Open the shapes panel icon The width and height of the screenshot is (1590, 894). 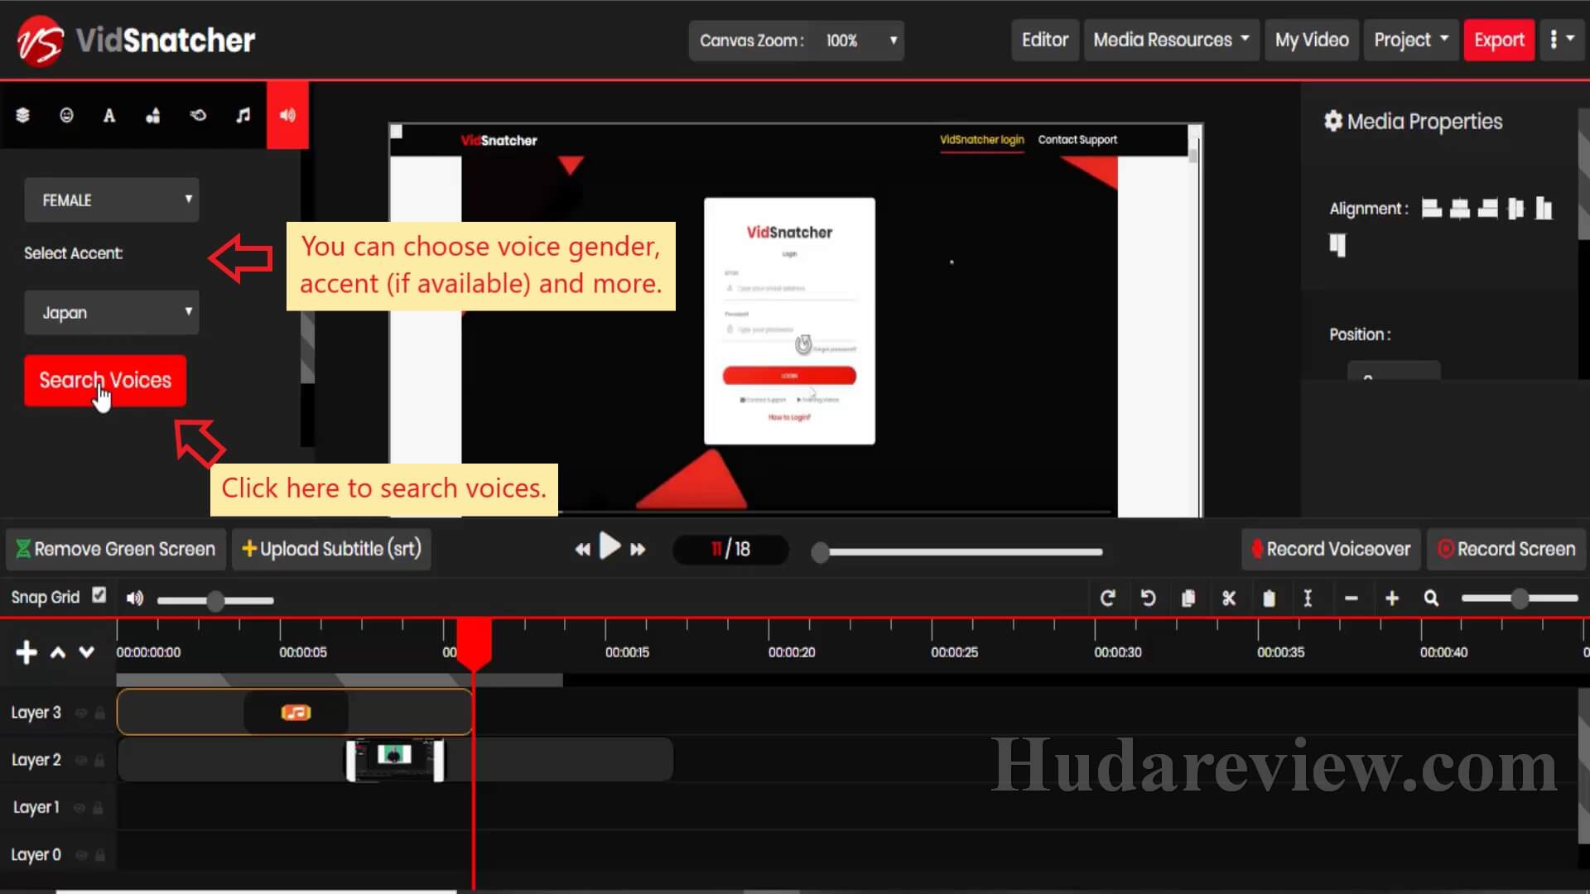click(x=153, y=115)
